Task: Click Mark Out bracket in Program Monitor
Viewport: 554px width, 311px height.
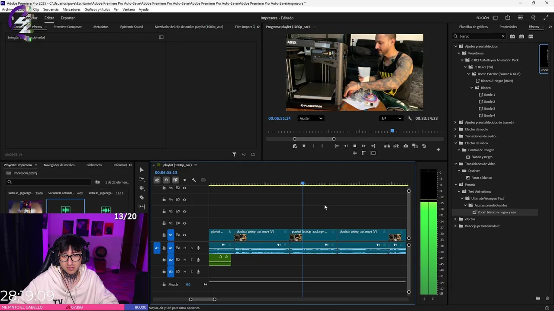Action: pos(322,146)
